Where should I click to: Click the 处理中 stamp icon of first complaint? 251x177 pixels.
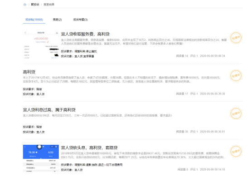pos(236,38)
